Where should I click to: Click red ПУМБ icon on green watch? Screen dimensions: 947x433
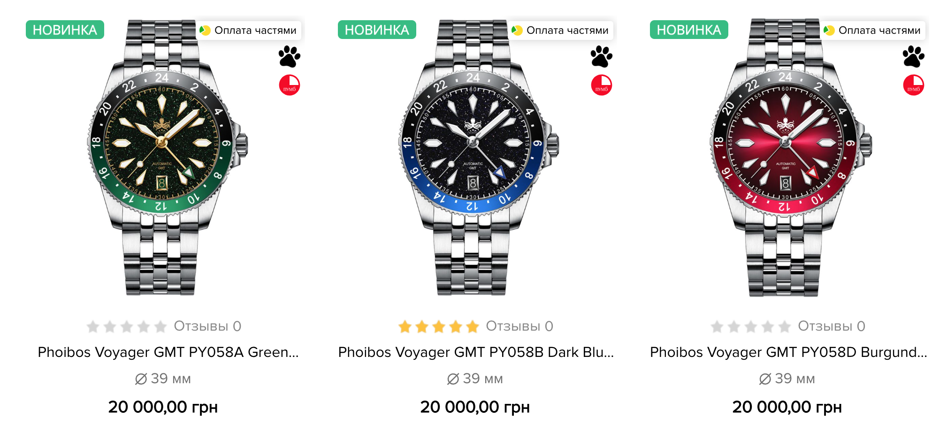(290, 85)
